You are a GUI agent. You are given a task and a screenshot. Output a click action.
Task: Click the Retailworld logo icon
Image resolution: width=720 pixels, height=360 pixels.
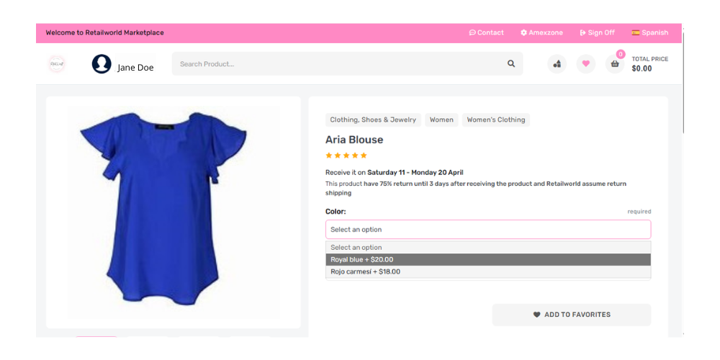pos(56,64)
